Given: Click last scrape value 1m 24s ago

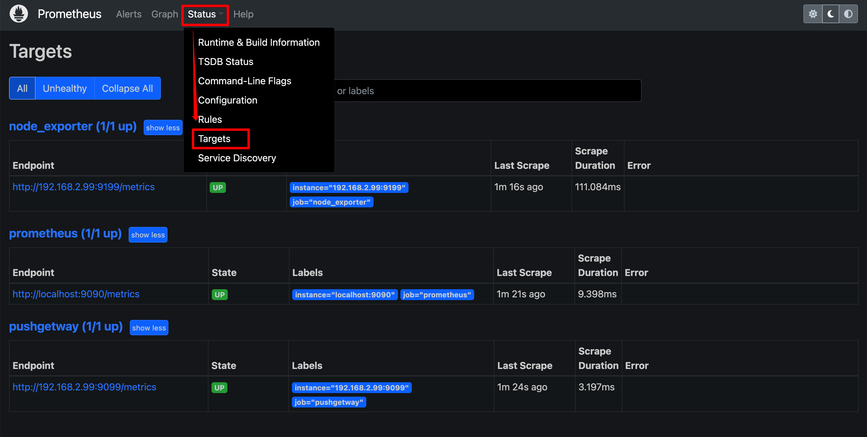Looking at the screenshot, I should point(522,387).
